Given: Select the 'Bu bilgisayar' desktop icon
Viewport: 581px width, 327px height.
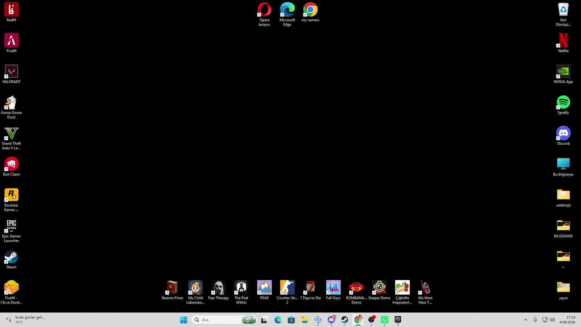Looking at the screenshot, I should (563, 167).
